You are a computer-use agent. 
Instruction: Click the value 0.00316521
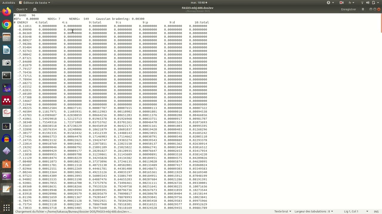coord(148,204)
